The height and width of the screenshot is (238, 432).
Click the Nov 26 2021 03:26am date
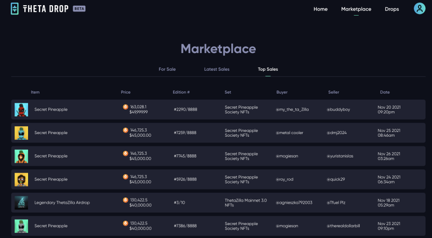389,156
